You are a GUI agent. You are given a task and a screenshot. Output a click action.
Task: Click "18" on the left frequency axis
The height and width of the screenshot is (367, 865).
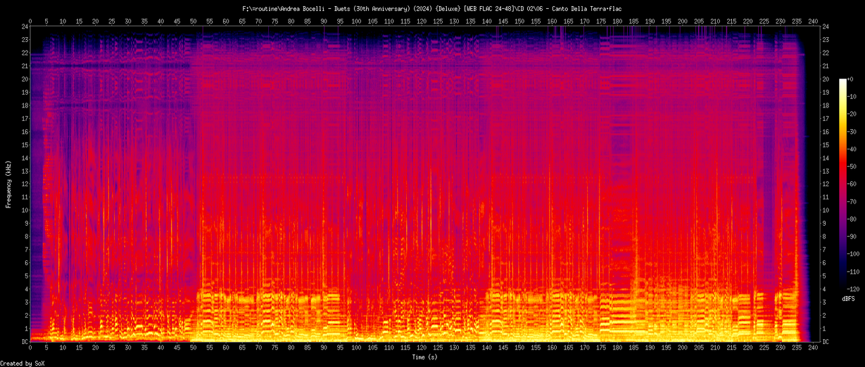coord(25,105)
